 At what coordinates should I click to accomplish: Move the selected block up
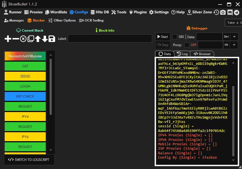(38, 39)
